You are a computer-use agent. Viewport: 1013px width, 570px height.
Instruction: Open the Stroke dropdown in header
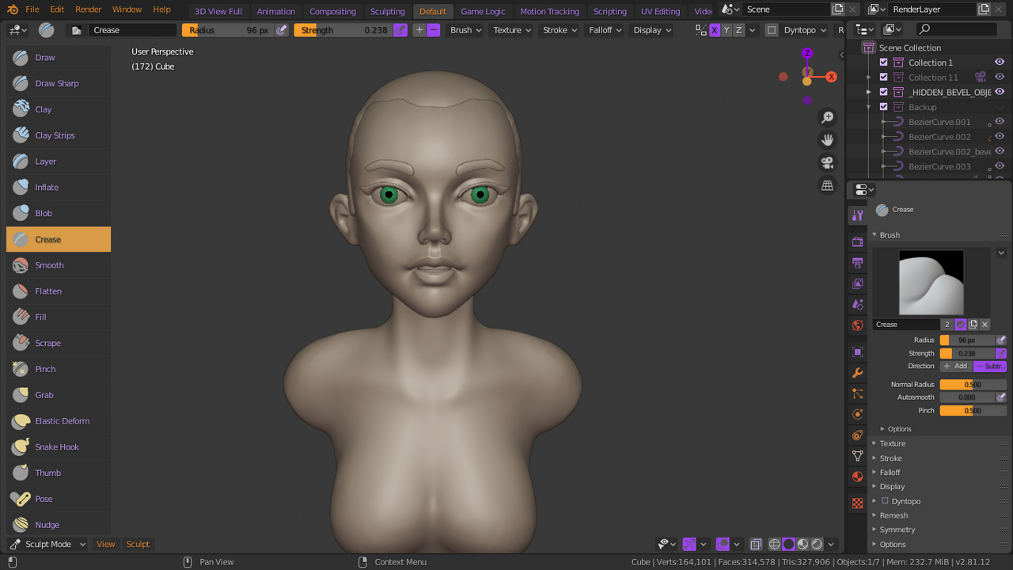[x=560, y=30]
